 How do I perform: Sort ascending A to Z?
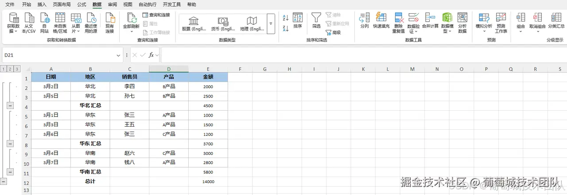(x=285, y=18)
